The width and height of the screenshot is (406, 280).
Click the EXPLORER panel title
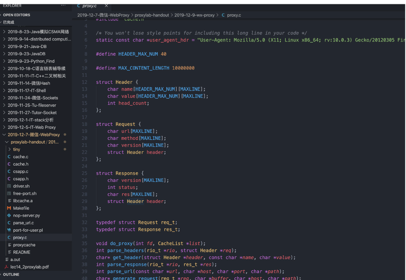[12, 6]
